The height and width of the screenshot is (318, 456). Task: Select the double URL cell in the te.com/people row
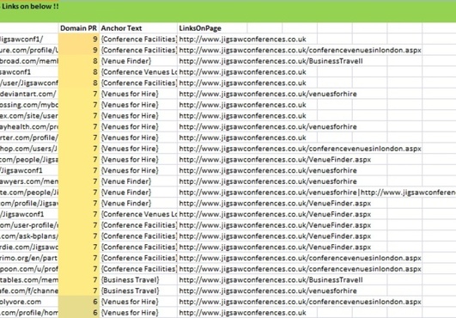[x=317, y=193]
